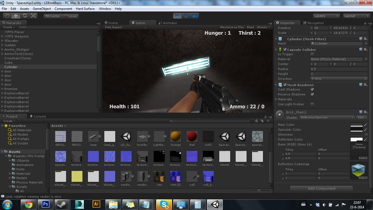
Task: Pick Main Color with its eyedropper
Action: 366,125
